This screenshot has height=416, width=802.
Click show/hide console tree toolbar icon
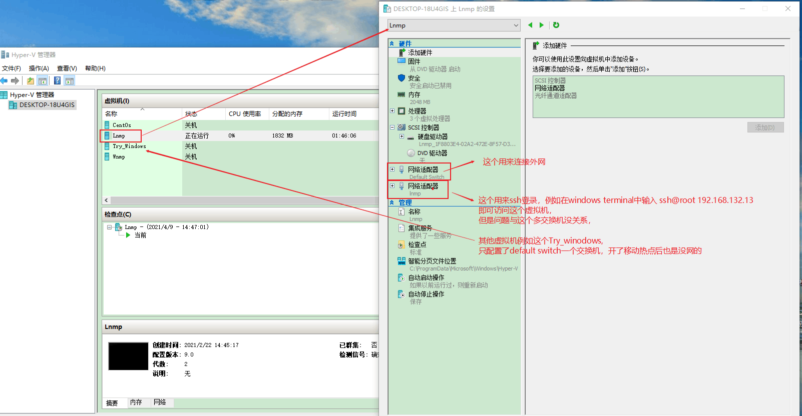43,80
